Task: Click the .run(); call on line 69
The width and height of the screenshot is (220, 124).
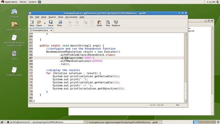Action: pyautogui.click(x=65, y=64)
